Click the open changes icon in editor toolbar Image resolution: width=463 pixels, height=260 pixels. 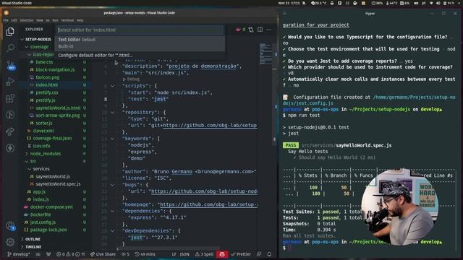click(251, 30)
